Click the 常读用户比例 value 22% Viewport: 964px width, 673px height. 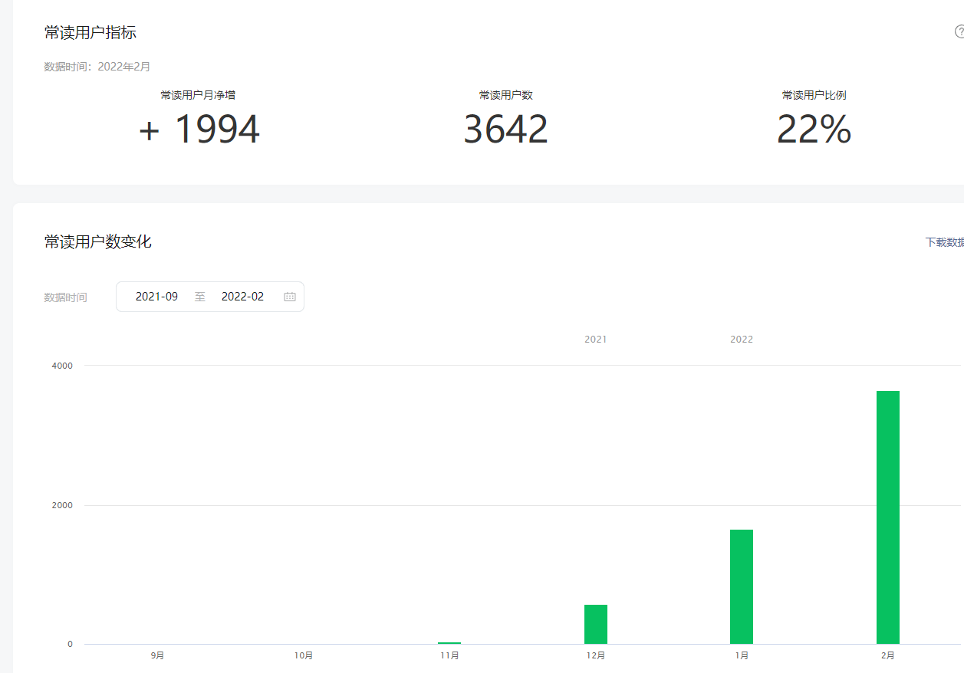(814, 130)
